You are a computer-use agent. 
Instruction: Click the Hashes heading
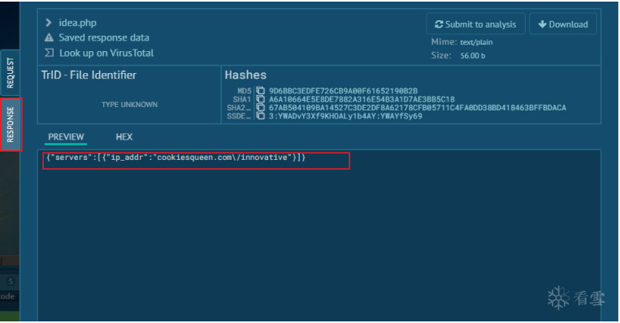pos(245,75)
